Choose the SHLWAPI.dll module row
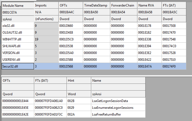Screen dimensions: 192x121 point(94,46)
